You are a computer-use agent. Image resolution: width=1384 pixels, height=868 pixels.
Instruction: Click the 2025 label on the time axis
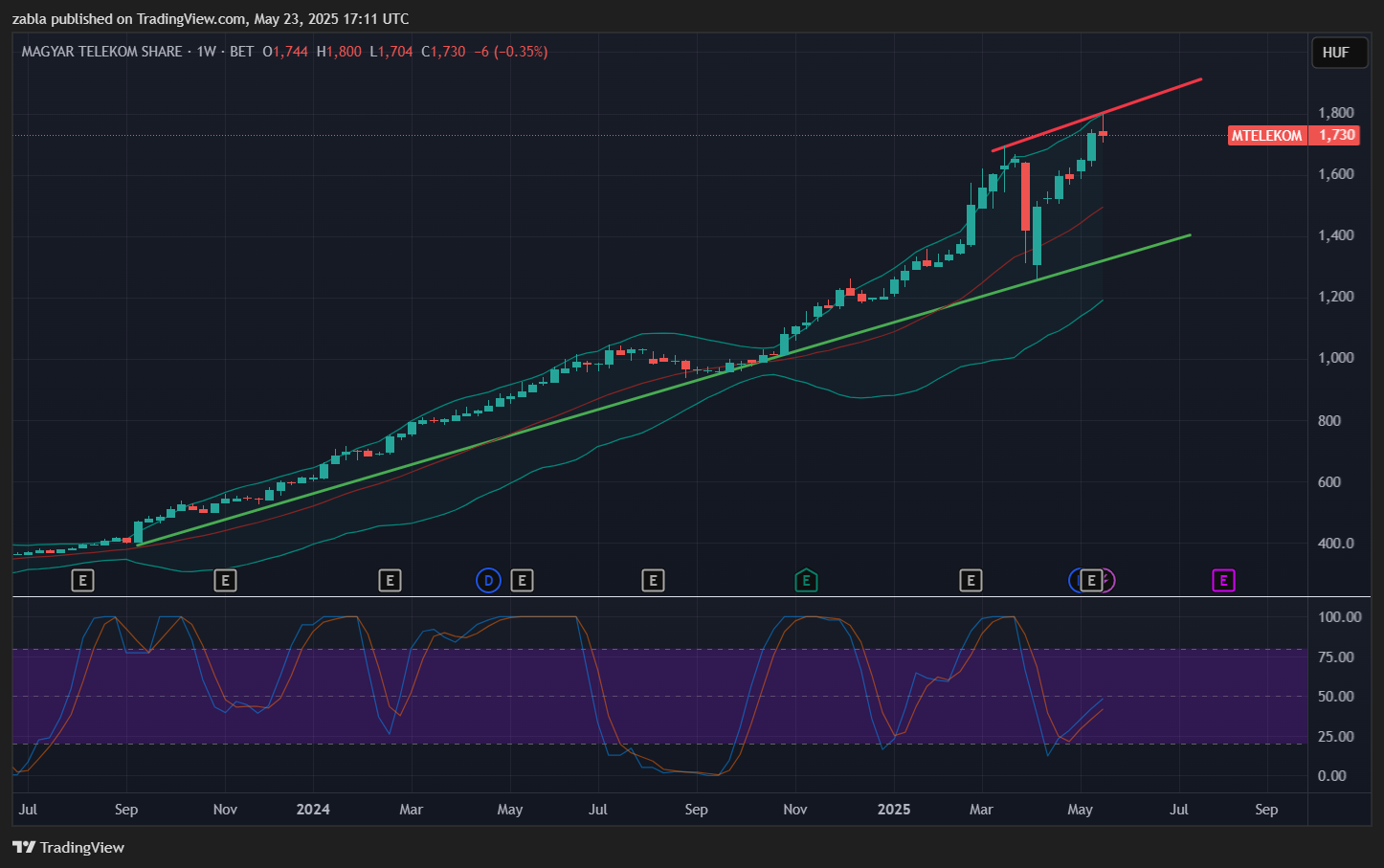[x=894, y=809]
